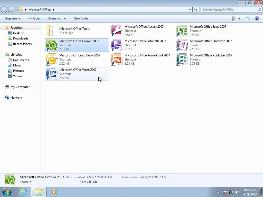
Task: Select the Word 2007 shortcut icon
Action: [51, 74]
